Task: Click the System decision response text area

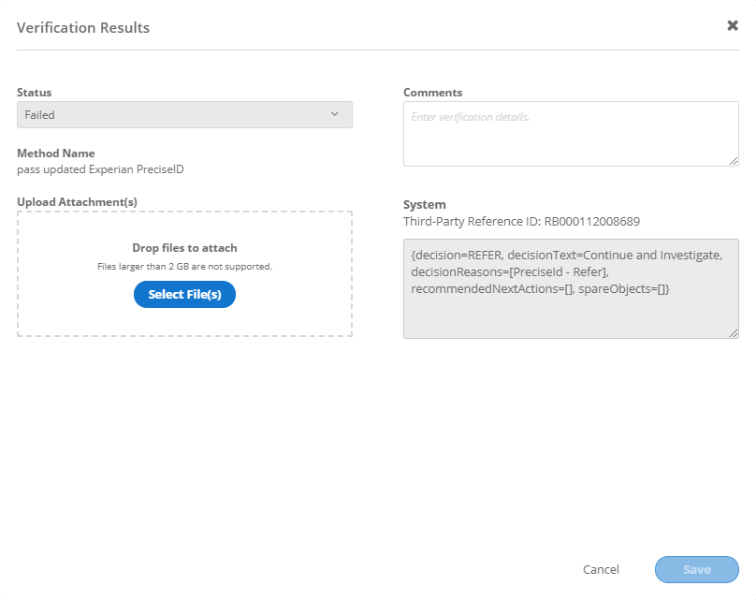Action: coord(570,286)
